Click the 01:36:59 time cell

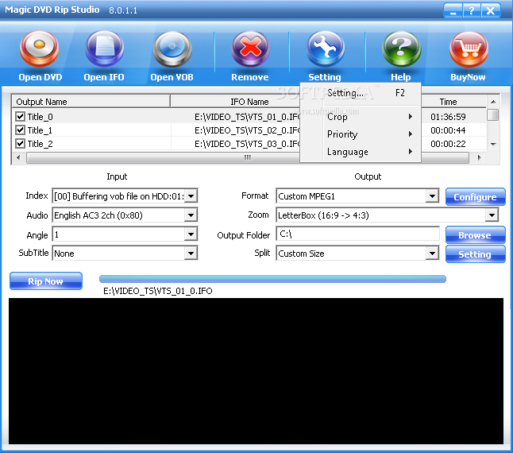(448, 117)
